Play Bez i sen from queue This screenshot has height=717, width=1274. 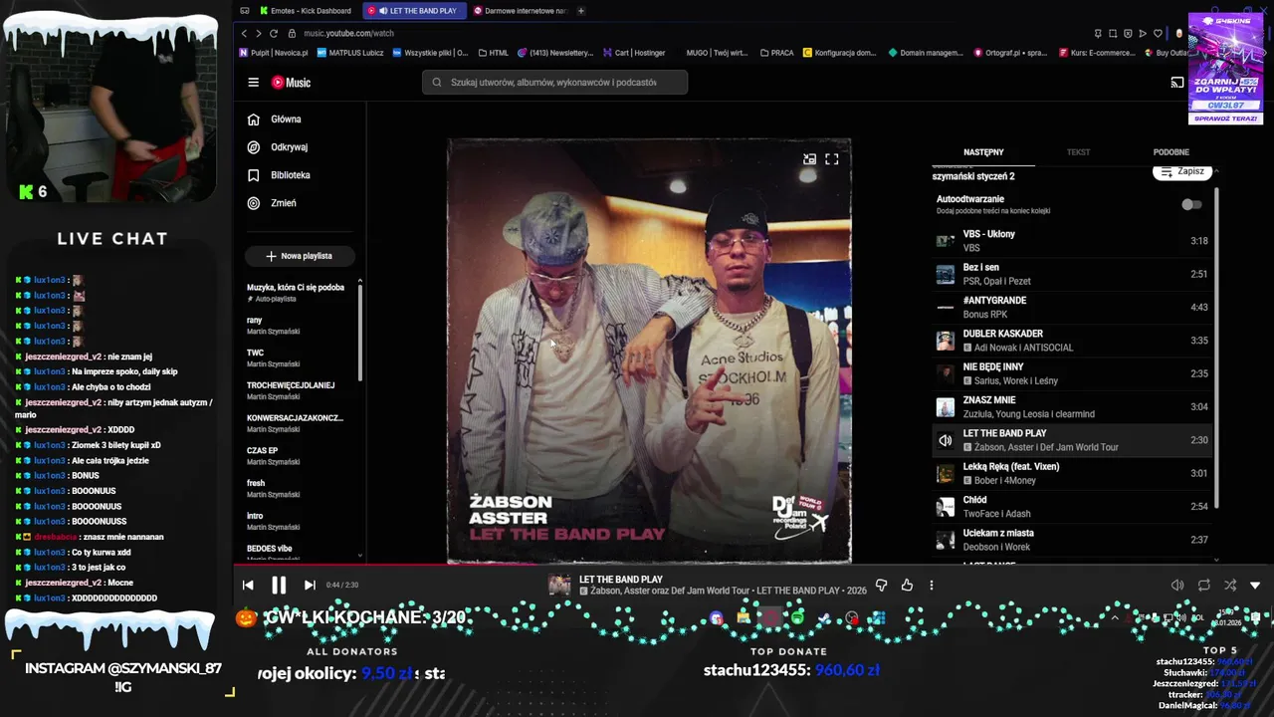click(1072, 274)
